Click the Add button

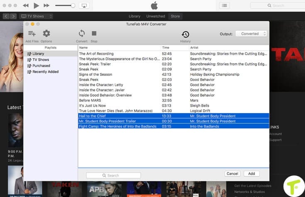(x=251, y=173)
